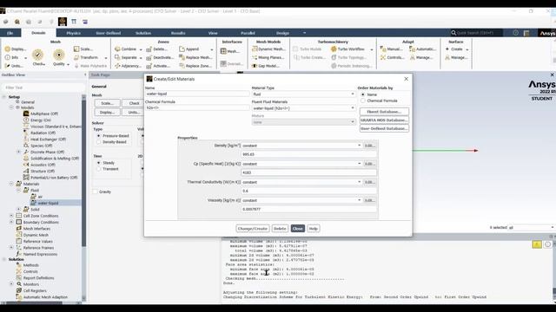Screen dimensions: 556x312
Task: Select Energy (On) in outline tree
Action: tap(41, 120)
